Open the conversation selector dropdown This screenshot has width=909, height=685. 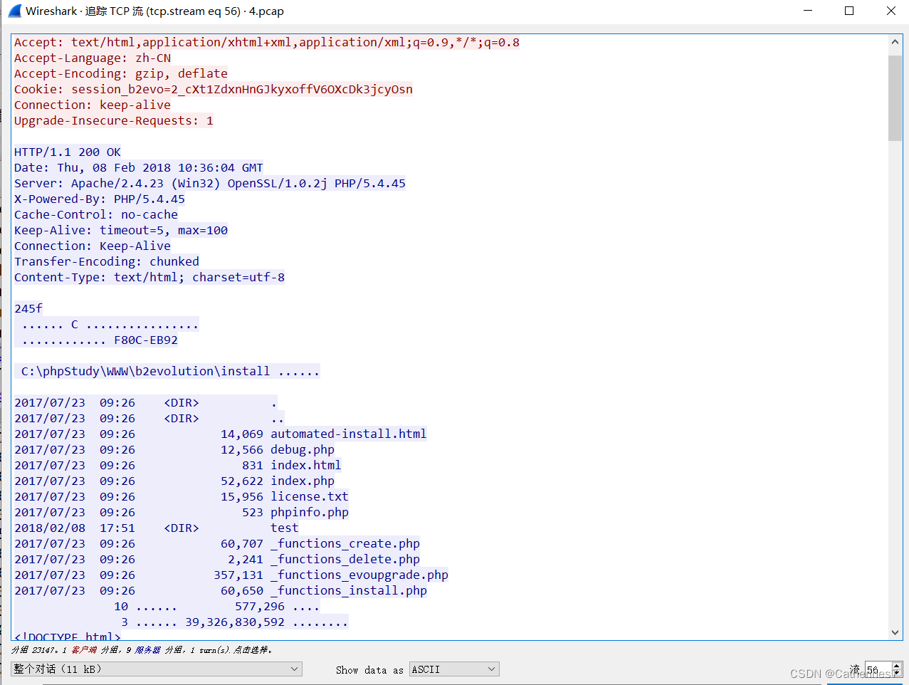pos(157,669)
